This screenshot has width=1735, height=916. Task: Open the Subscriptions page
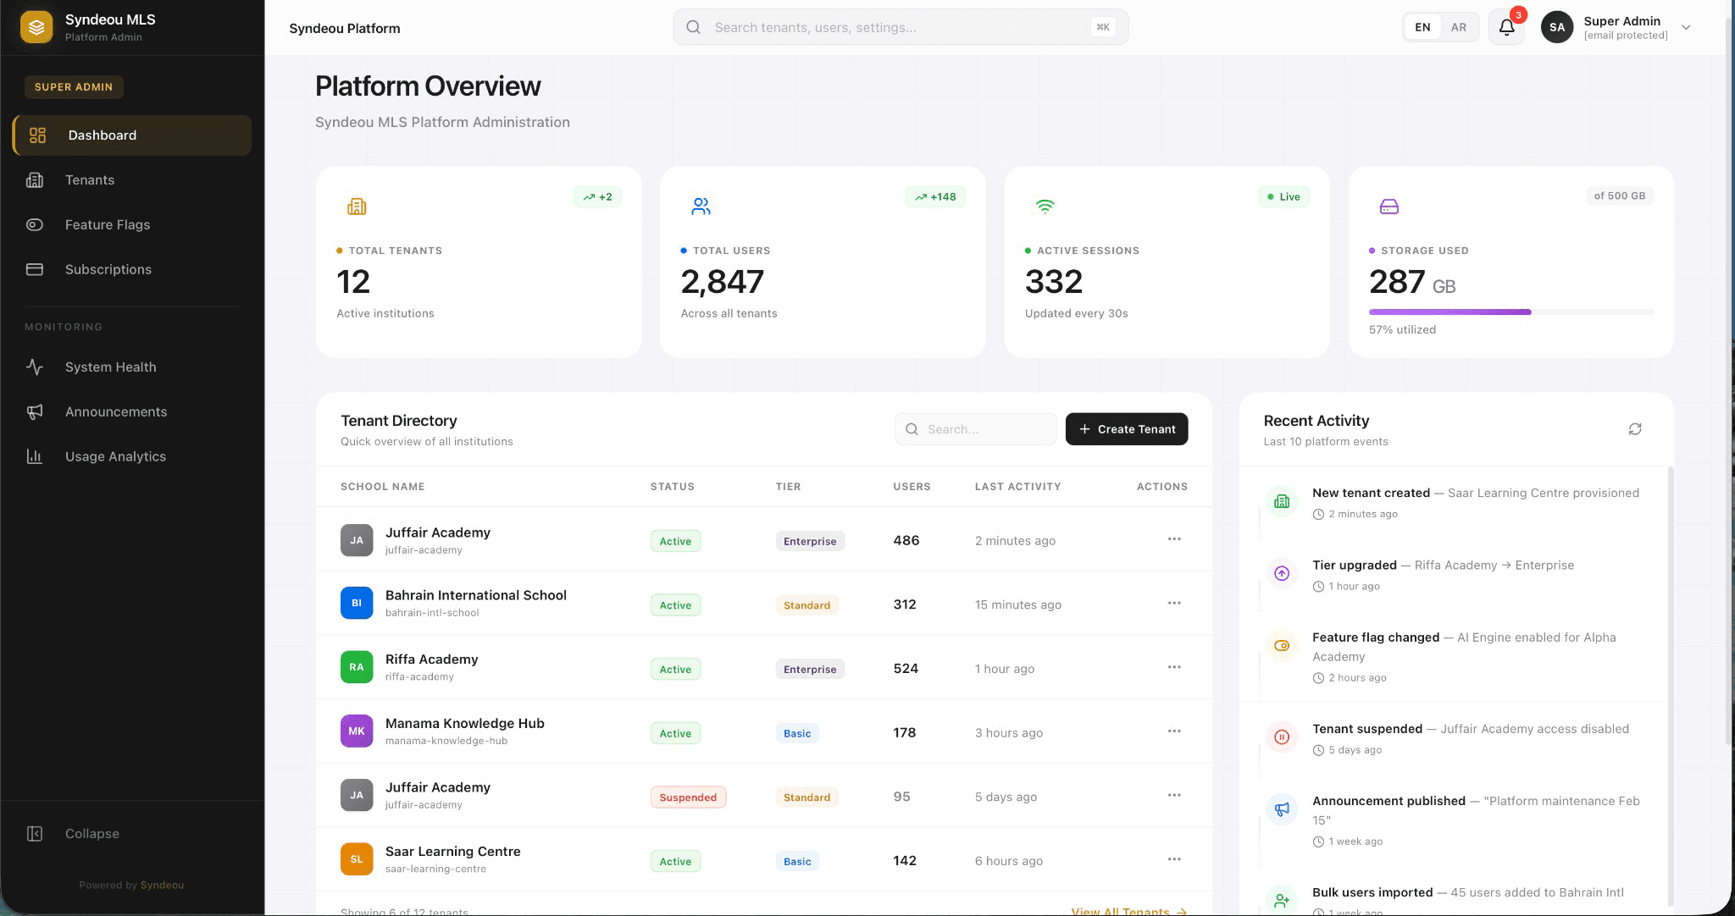pyautogui.click(x=108, y=269)
